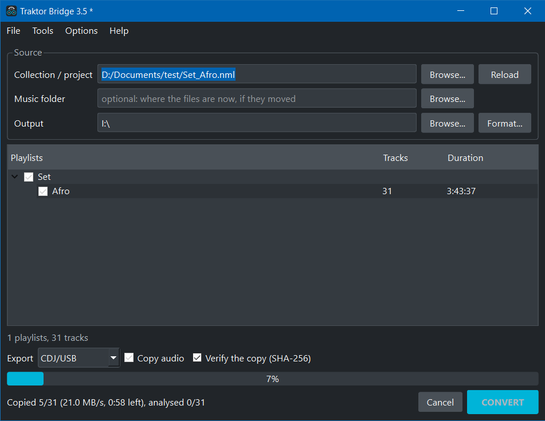Open the Format... dialog for output drive
Image resolution: width=545 pixels, height=421 pixels.
click(505, 123)
